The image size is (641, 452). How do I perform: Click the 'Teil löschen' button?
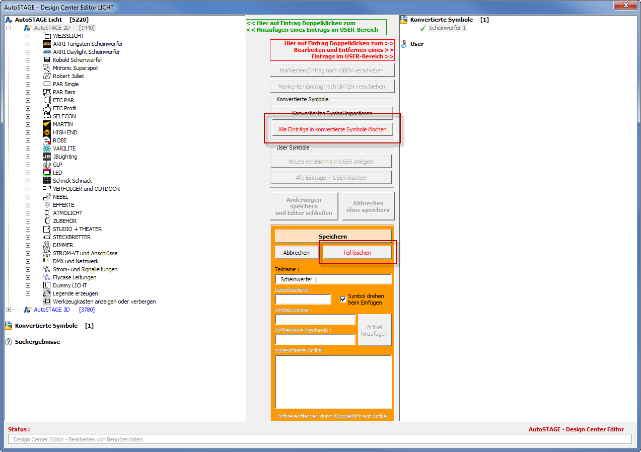(x=357, y=253)
